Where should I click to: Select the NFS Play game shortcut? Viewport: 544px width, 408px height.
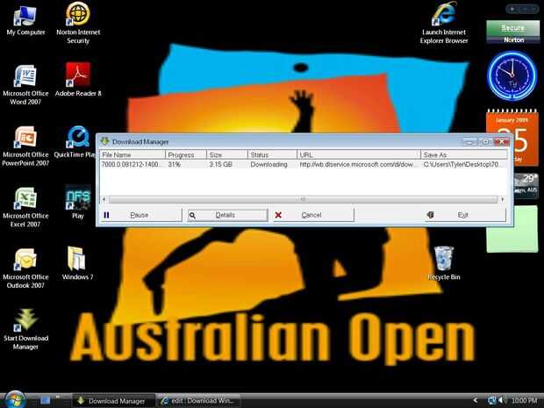pyautogui.click(x=78, y=202)
